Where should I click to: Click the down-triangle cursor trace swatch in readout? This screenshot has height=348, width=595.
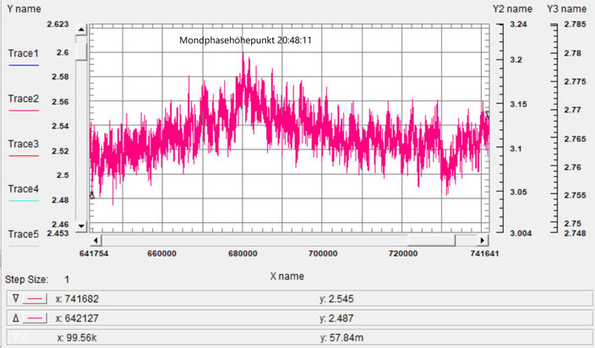35,299
